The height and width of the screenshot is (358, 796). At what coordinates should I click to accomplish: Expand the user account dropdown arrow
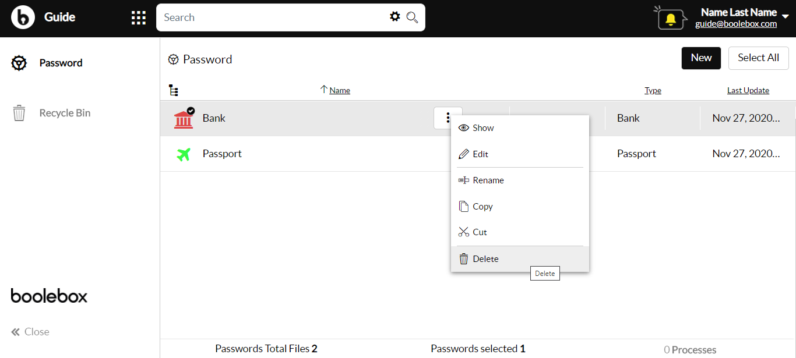[785, 16]
